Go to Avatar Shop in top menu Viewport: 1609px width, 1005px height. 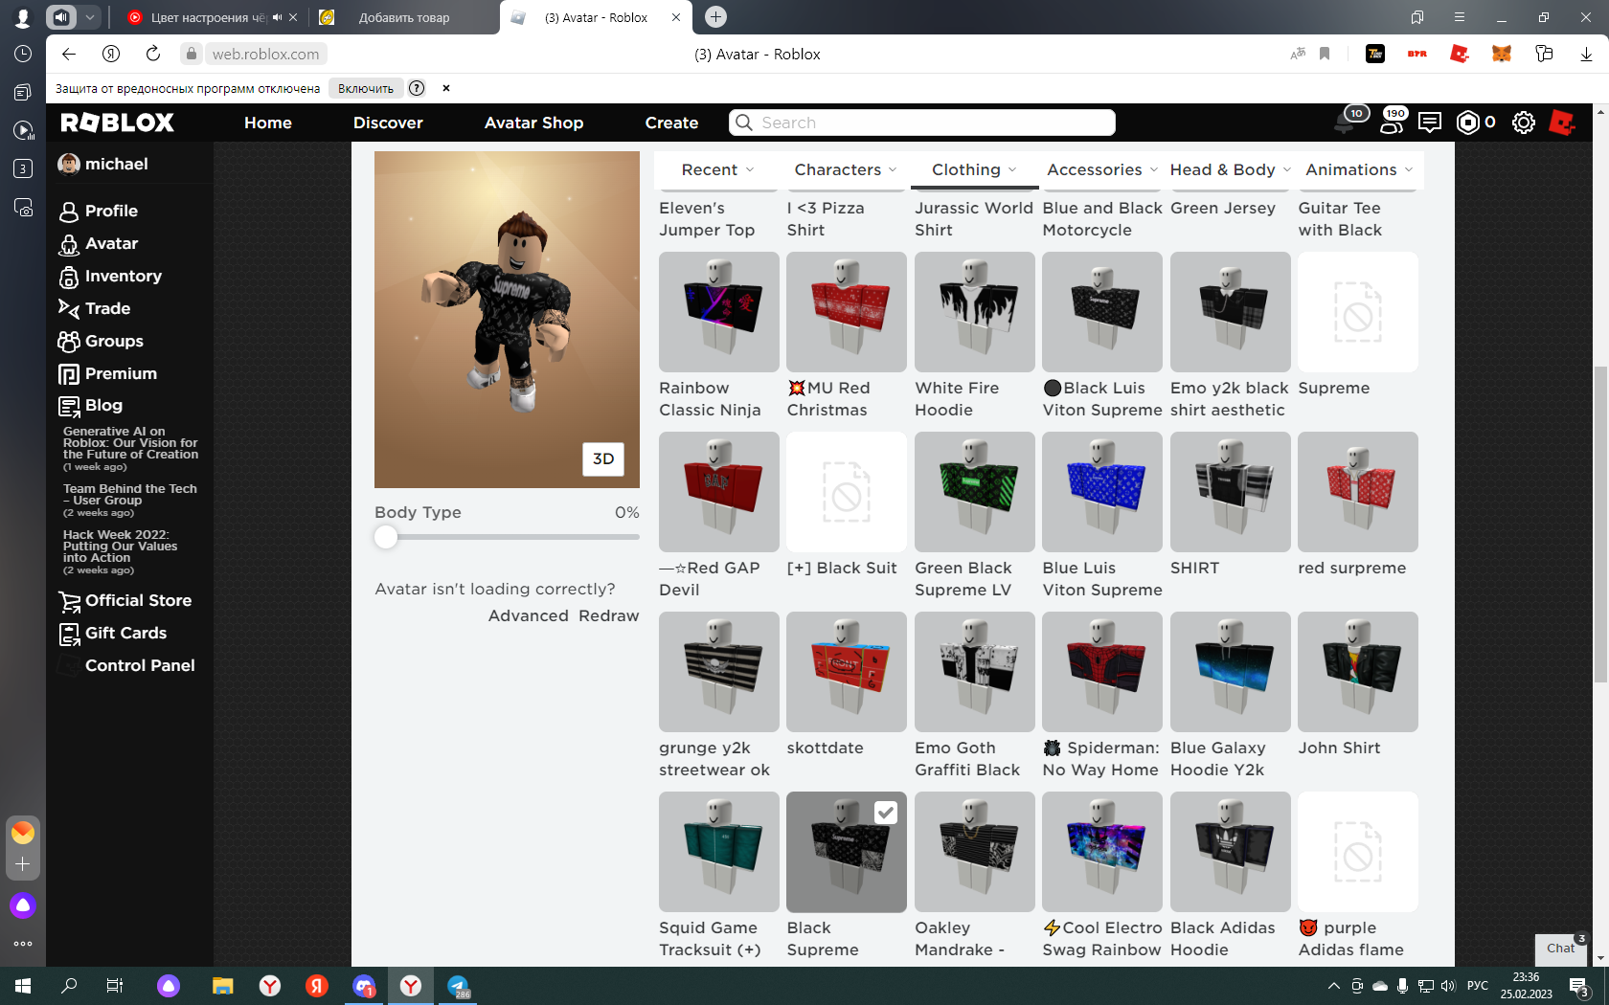(x=533, y=123)
